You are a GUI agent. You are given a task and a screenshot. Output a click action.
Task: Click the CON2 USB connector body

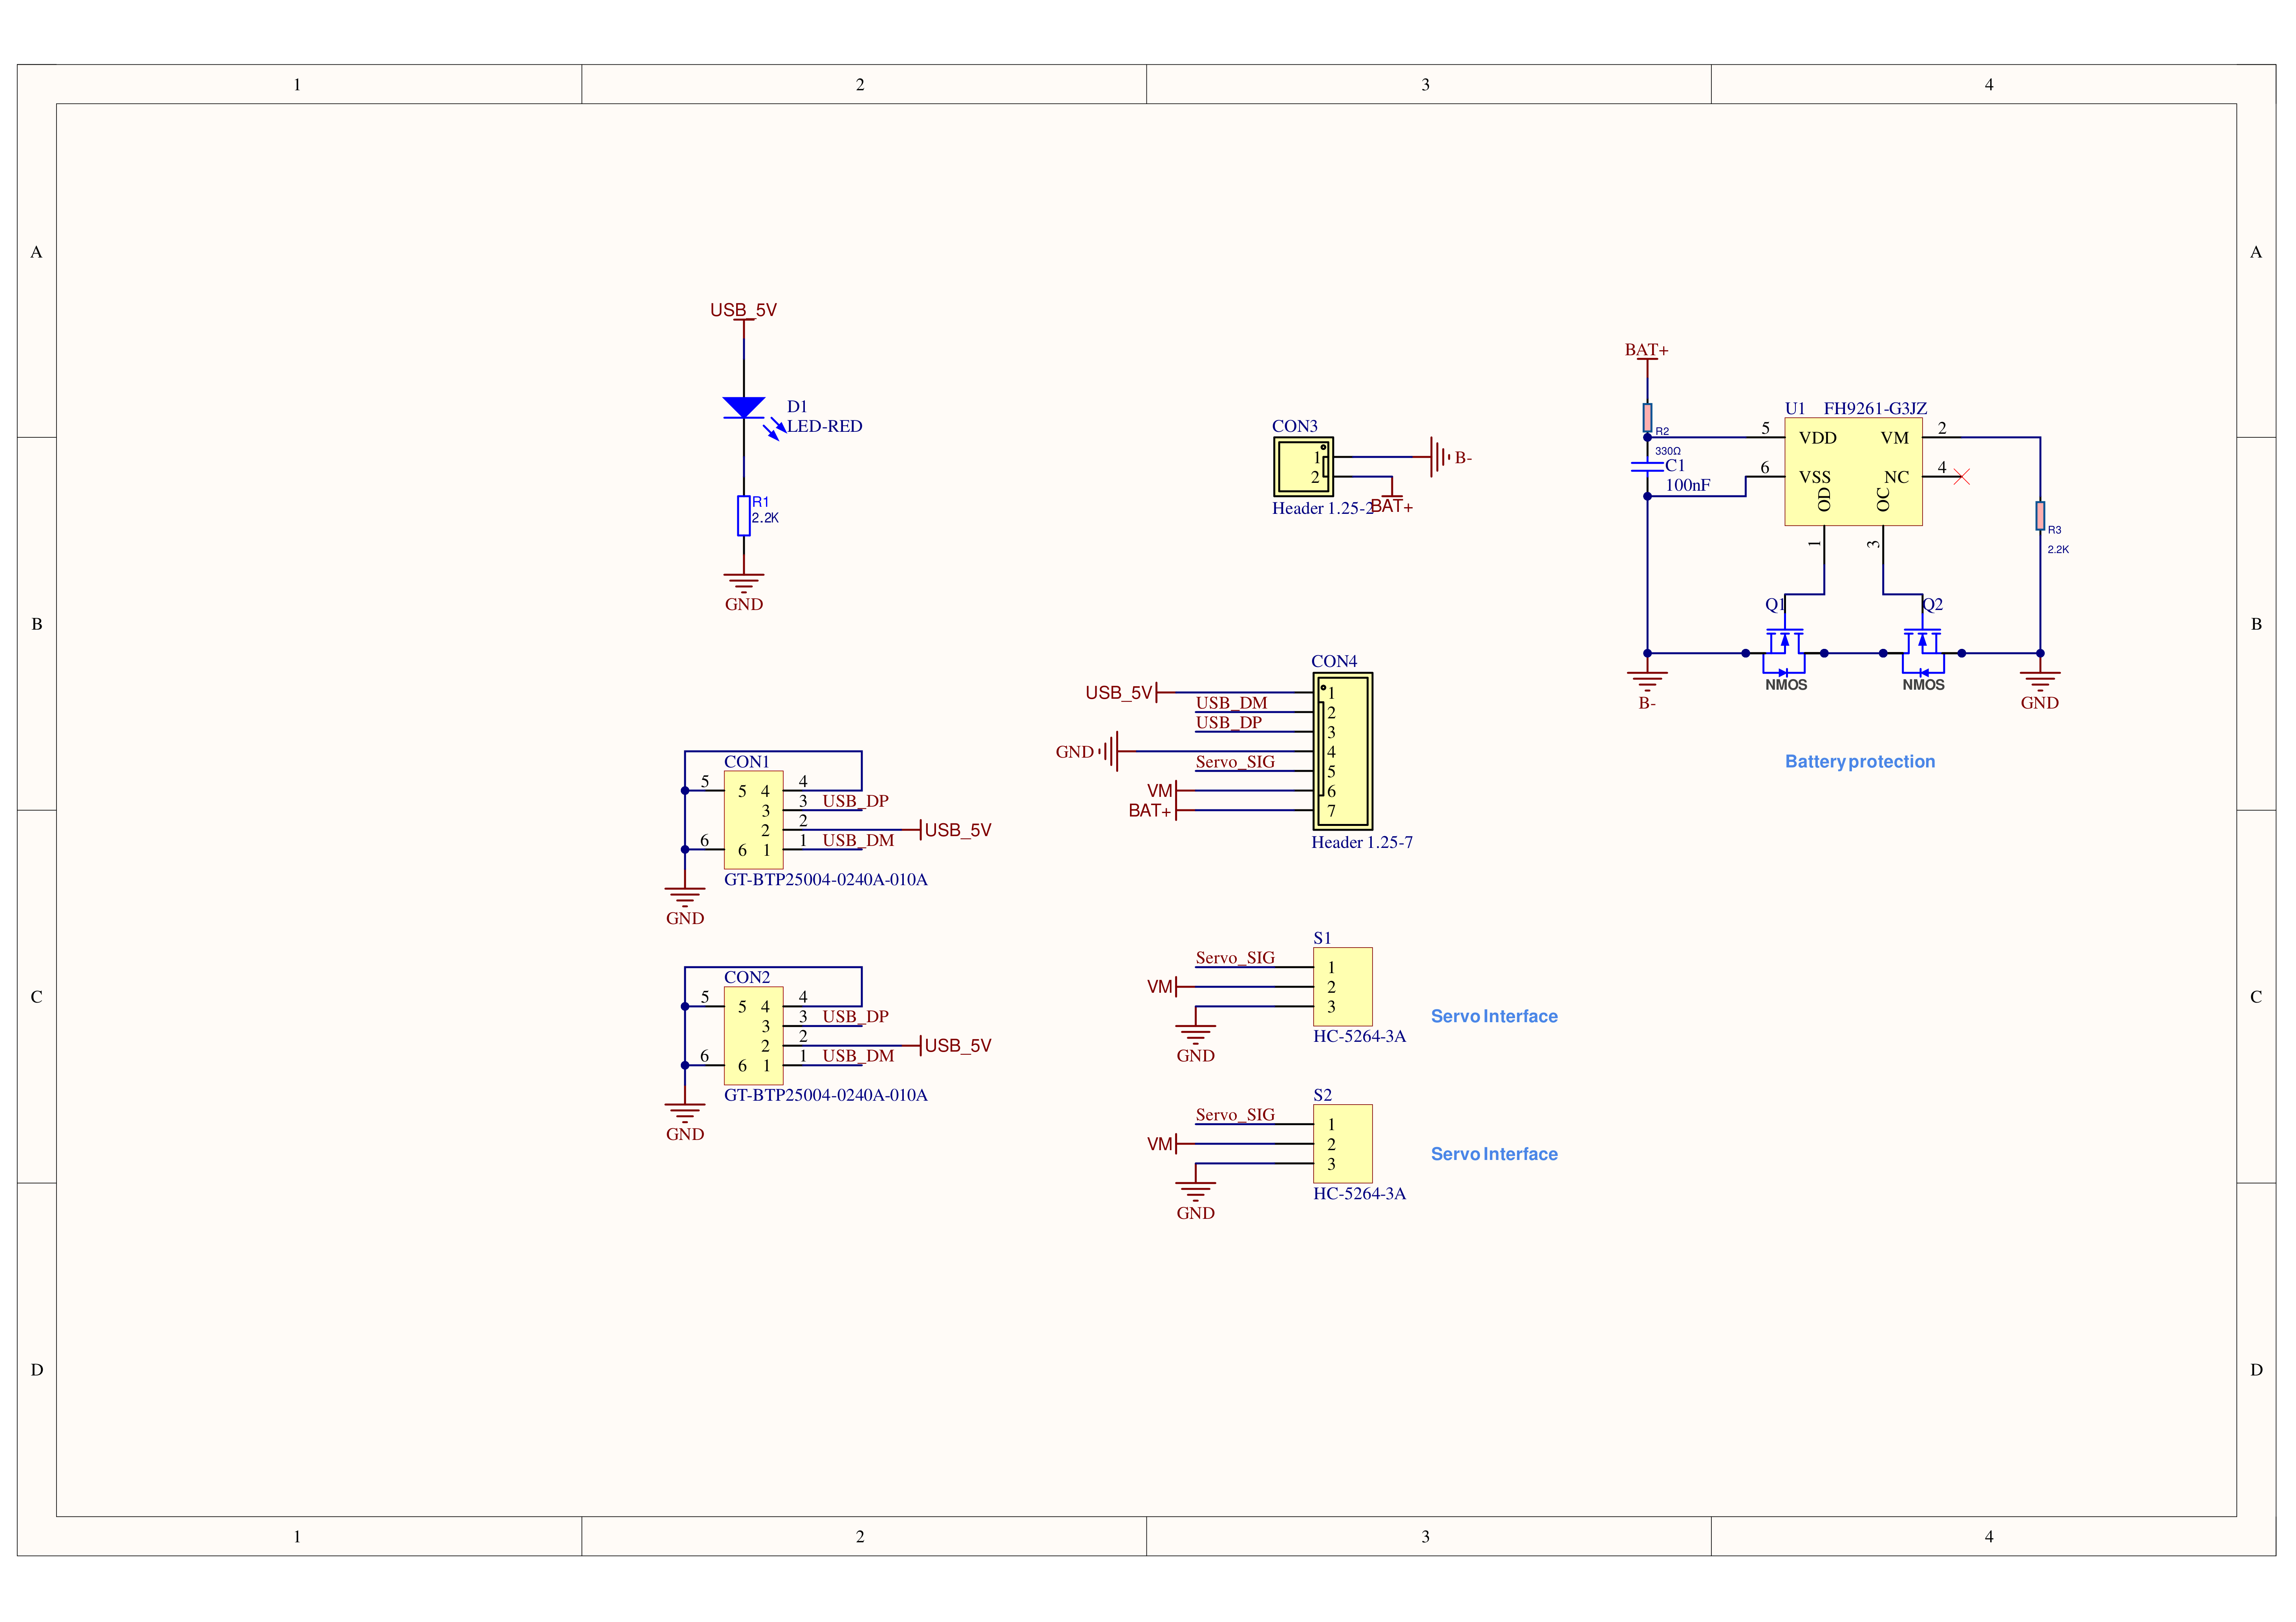753,1035
